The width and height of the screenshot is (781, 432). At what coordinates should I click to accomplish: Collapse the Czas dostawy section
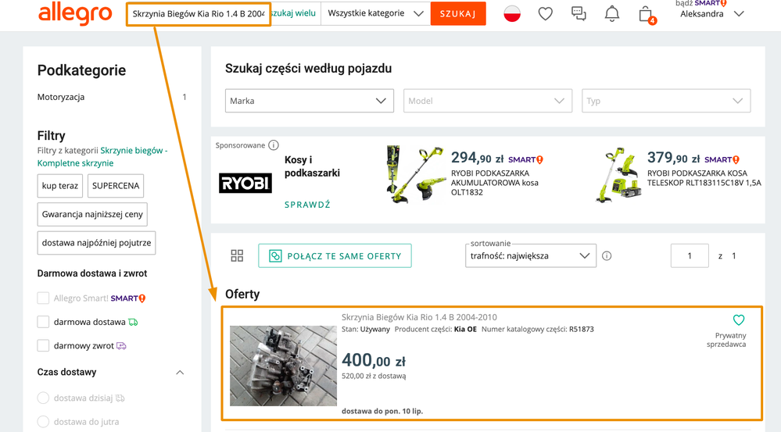click(x=181, y=373)
